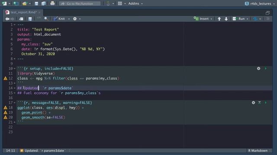This screenshot has width=277, height=155.
Task: Collapse the Fuel economy header at line 15
Action: click(x=15, y=93)
